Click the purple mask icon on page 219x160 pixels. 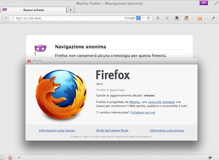(40, 49)
